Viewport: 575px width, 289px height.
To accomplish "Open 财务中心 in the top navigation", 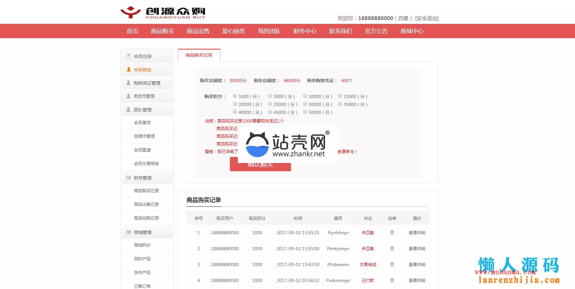I will (x=305, y=31).
